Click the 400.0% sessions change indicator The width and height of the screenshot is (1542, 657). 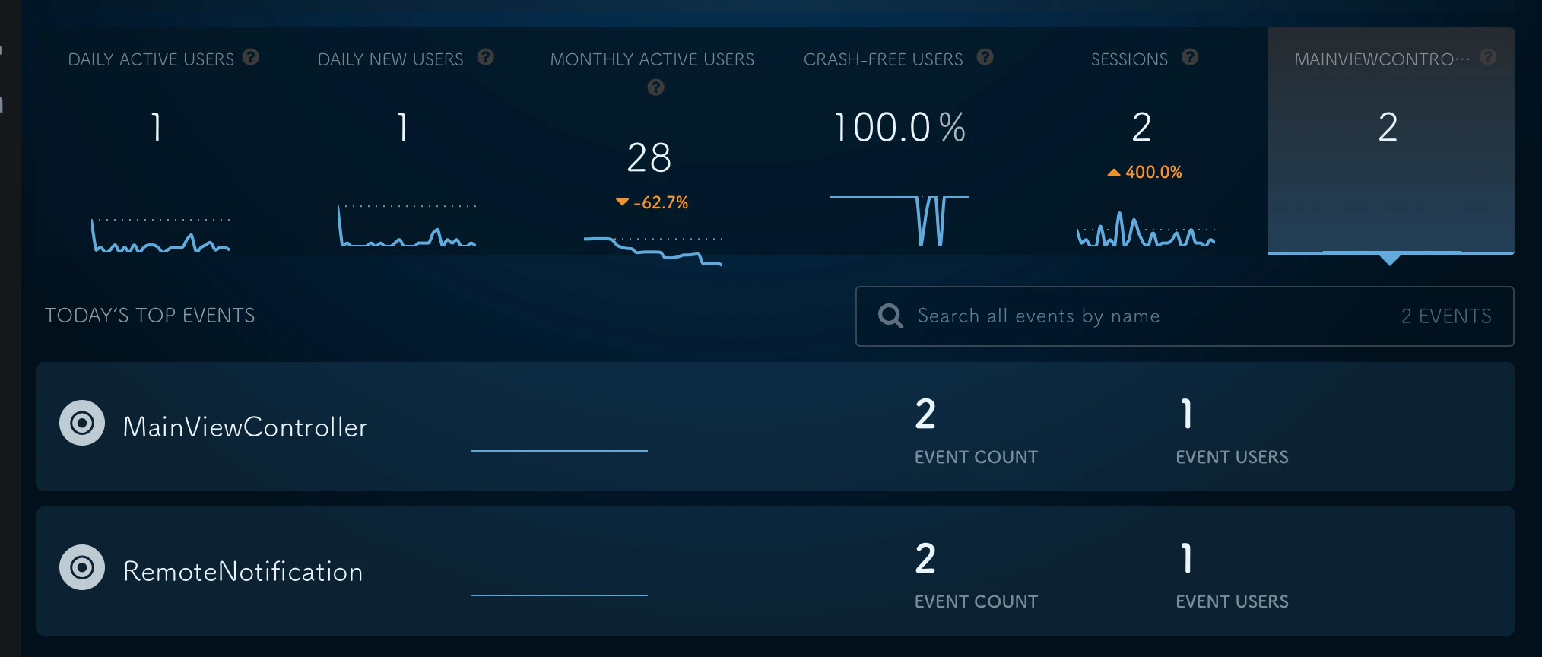pyautogui.click(x=1145, y=173)
